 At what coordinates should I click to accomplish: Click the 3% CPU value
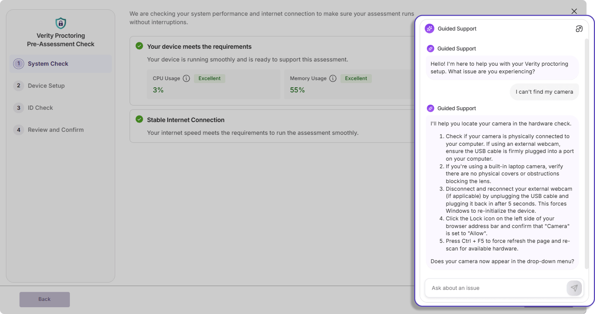[158, 90]
